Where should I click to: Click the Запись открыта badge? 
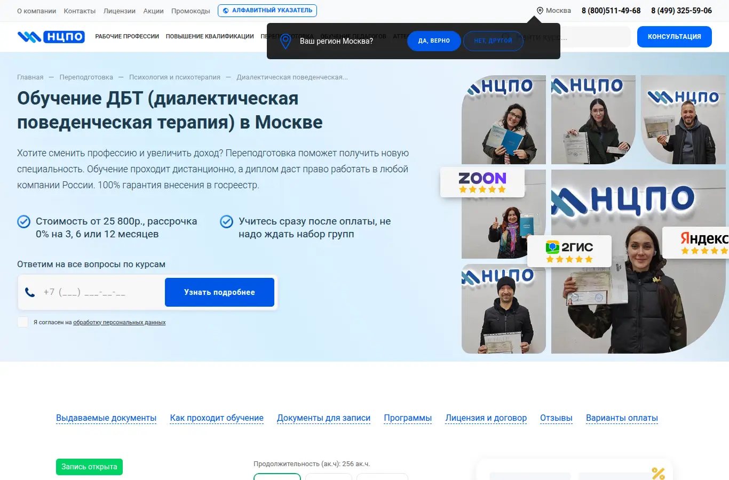(89, 467)
